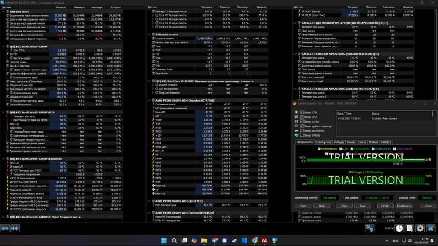Switch to Cooling Fans tab
The image size is (438, 246).
(x=323, y=142)
